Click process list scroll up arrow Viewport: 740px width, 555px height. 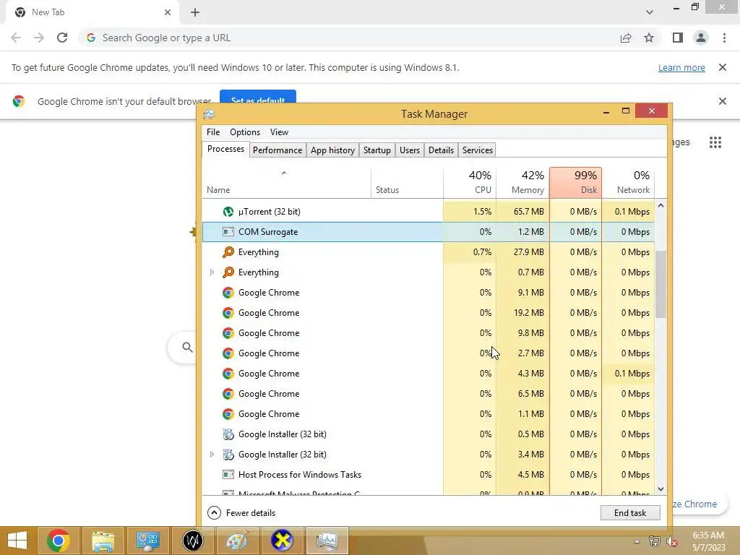click(x=661, y=205)
